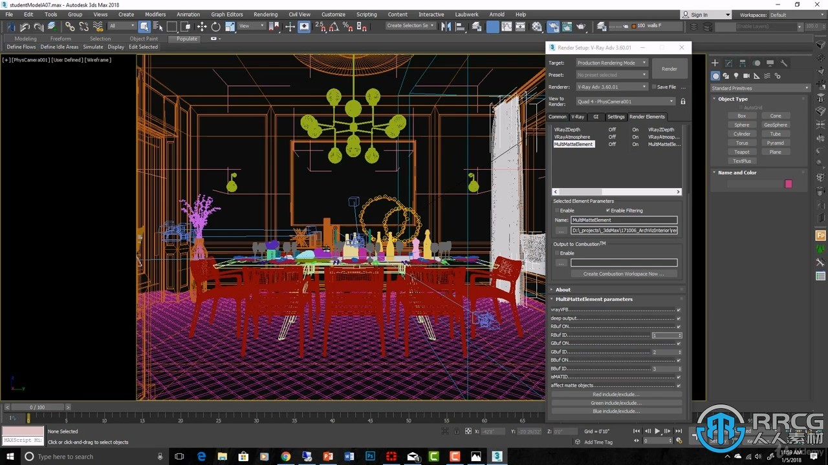Activate the Select and Scale tool
Viewport: 828px width, 465px height.
tap(230, 26)
